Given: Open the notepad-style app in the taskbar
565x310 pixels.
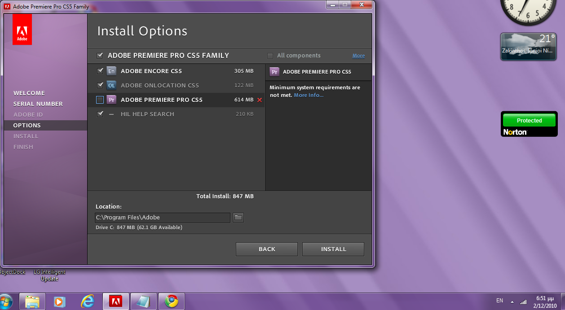Looking at the screenshot, I should pos(144,301).
